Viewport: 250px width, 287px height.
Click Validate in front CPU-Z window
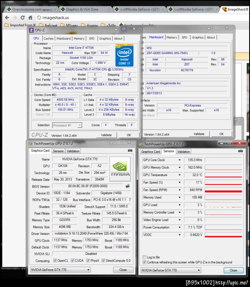106,135
